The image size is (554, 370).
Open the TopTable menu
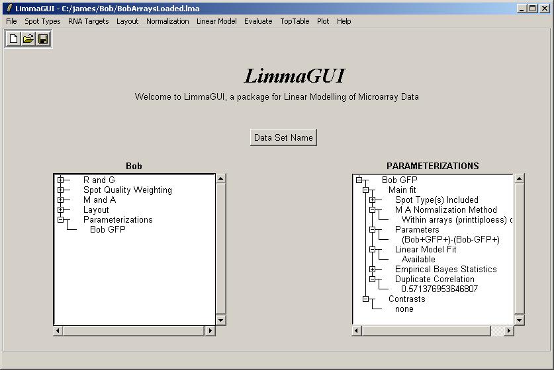click(295, 21)
